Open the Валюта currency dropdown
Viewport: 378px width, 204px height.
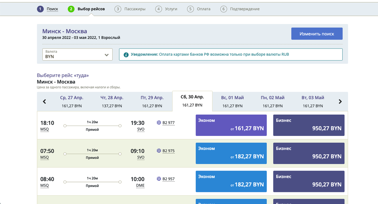click(x=77, y=54)
